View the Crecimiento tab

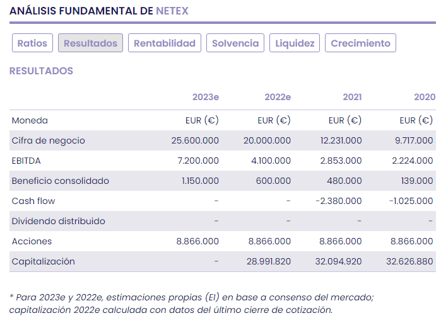click(360, 43)
